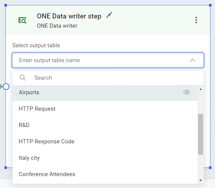The image size is (215, 188).
Task: Click the top-right selection resize handle
Action: [x=210, y=5]
